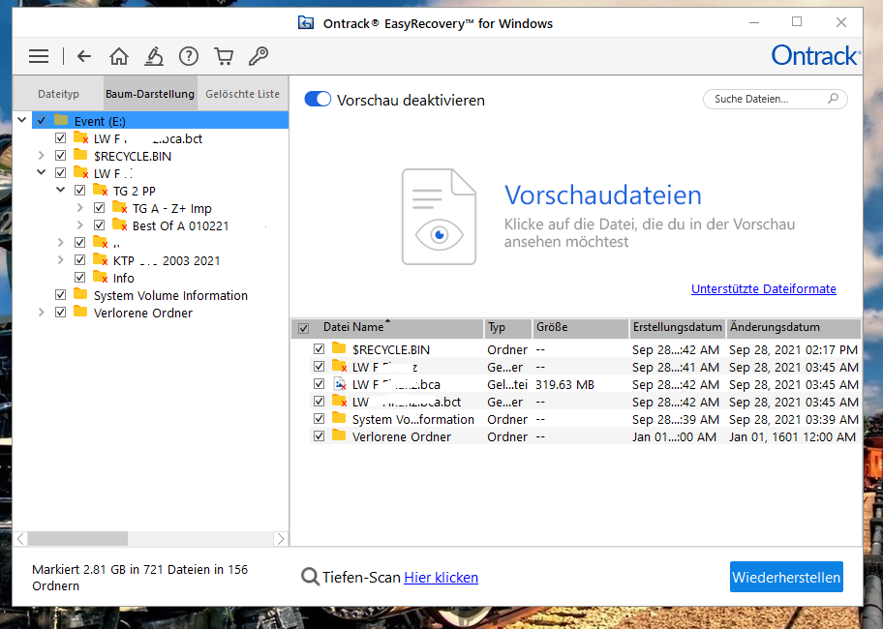
Task: Sort by Erstellungsdatum column header
Action: pyautogui.click(x=677, y=327)
